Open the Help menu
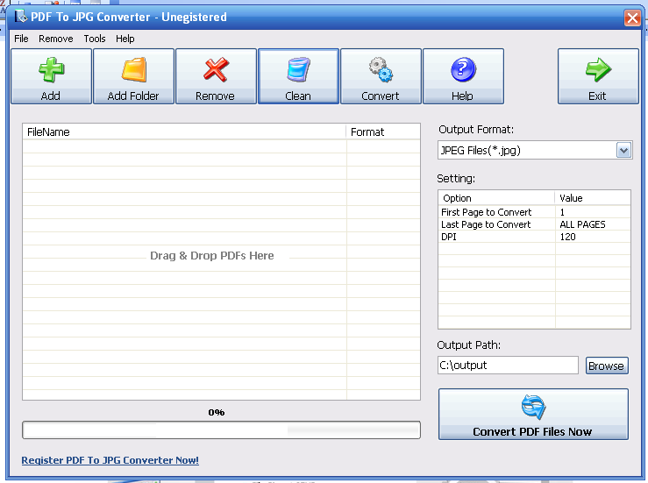 (125, 39)
